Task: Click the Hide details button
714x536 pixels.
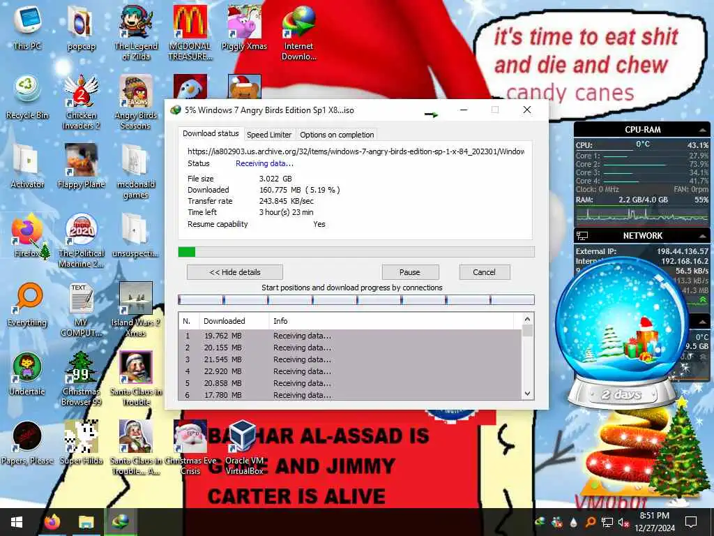Action: point(235,272)
